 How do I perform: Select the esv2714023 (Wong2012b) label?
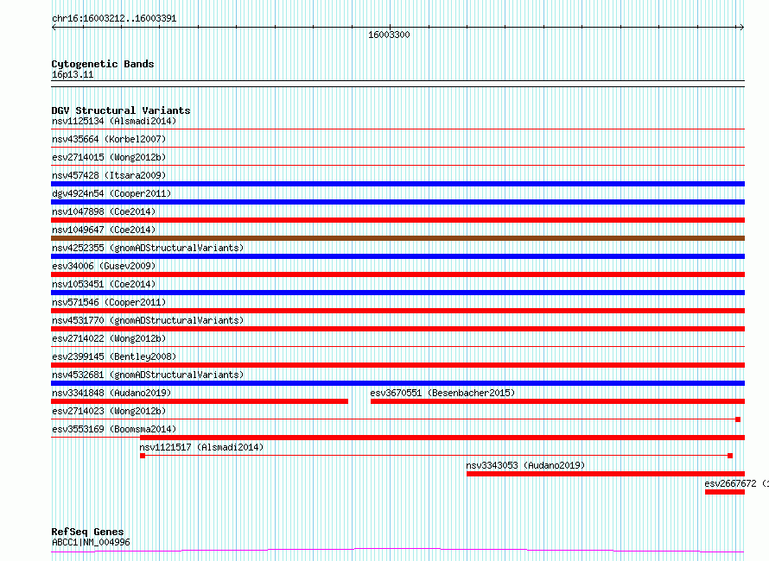point(109,411)
